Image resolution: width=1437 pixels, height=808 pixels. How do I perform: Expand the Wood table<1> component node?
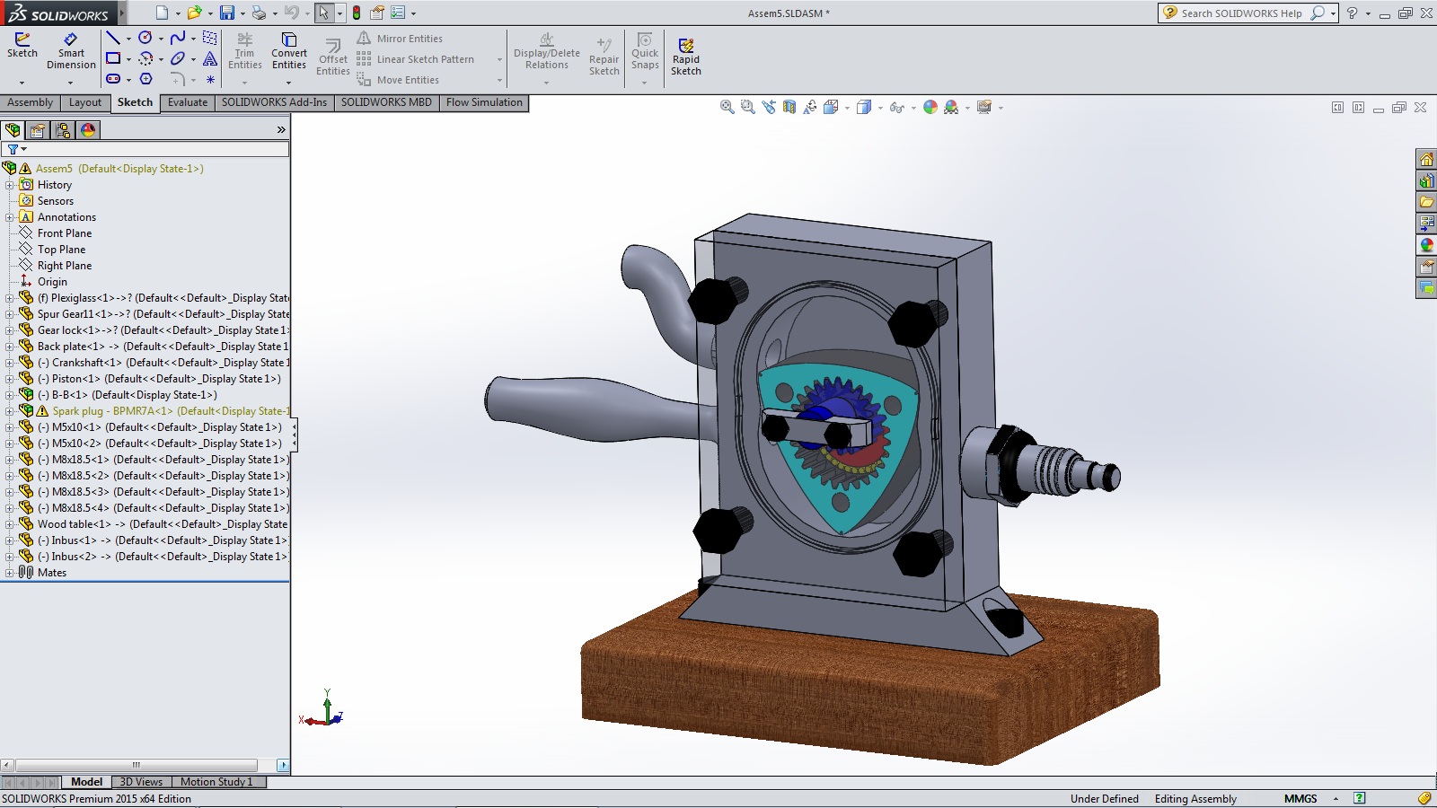pyautogui.click(x=9, y=524)
